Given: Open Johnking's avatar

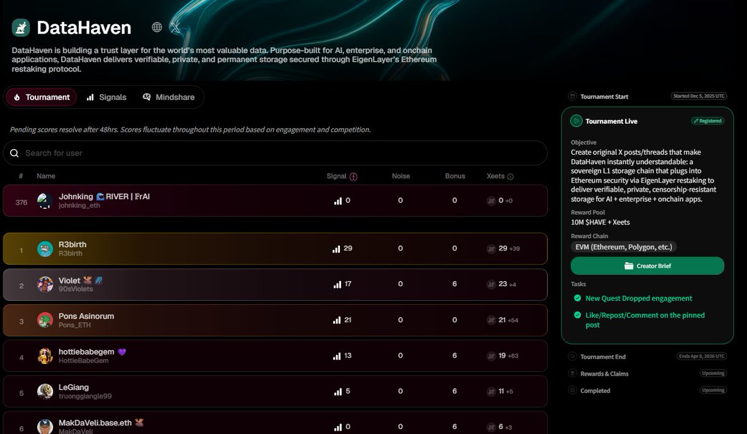Looking at the screenshot, I should click(x=45, y=201).
